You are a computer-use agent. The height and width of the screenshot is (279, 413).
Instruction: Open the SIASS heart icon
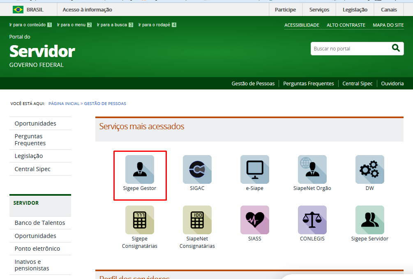(255, 220)
